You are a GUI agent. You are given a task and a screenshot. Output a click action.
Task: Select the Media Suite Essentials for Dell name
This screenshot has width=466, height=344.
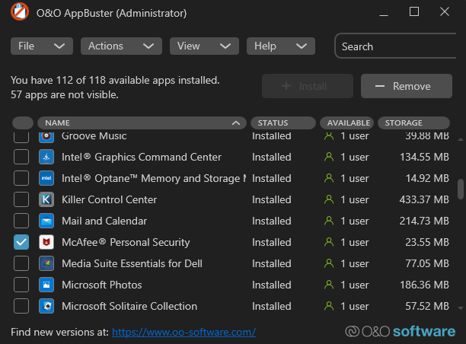point(132,263)
